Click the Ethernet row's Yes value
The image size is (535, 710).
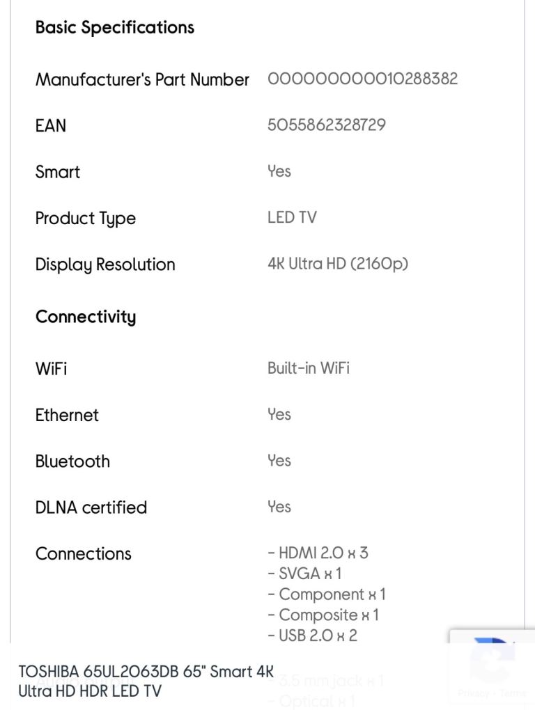[x=279, y=414]
